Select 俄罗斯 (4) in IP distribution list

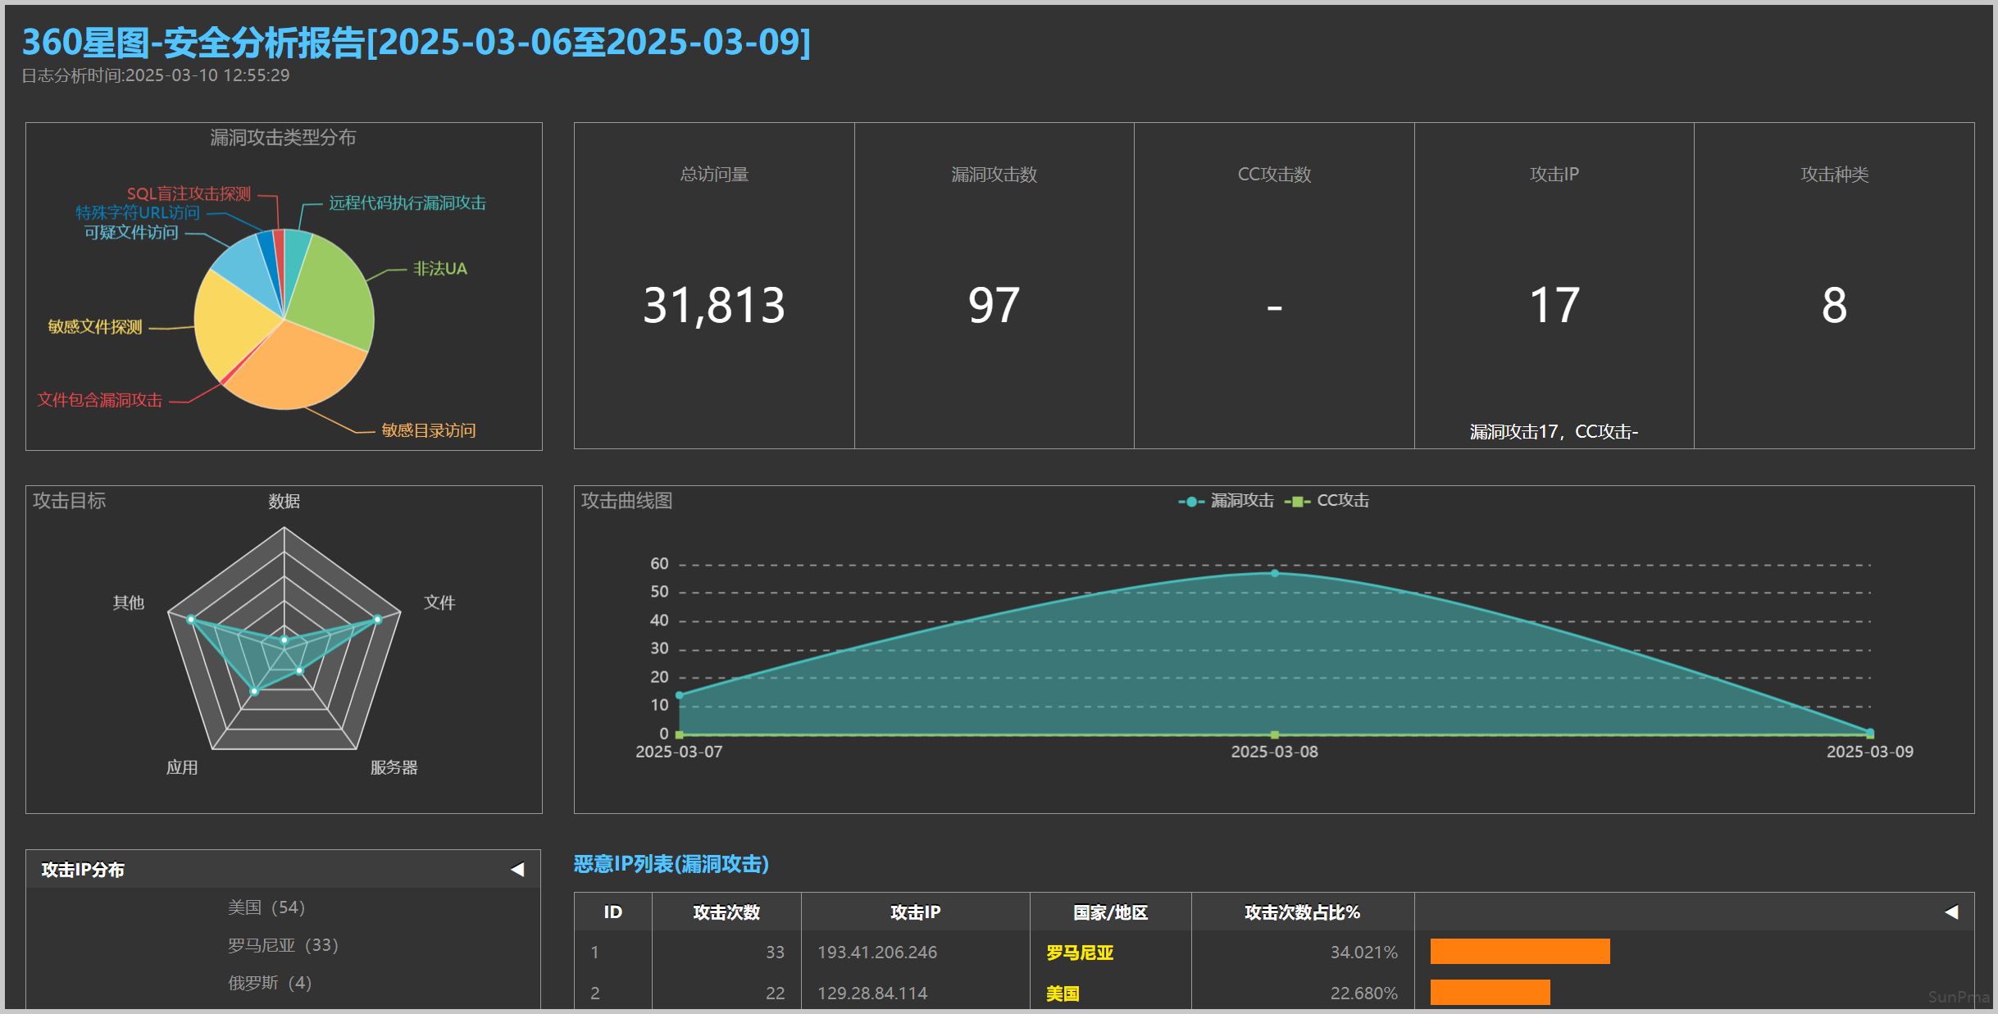point(270,983)
